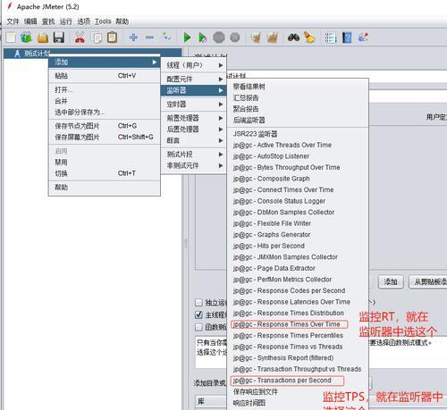Click the Reset search brush icon
The image size is (447, 410).
pos(309,38)
